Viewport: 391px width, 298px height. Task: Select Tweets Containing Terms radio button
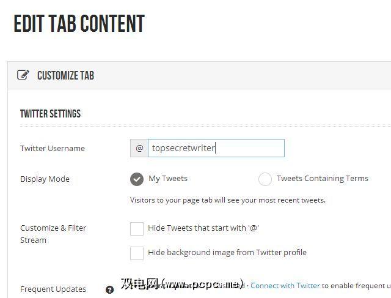265,179
